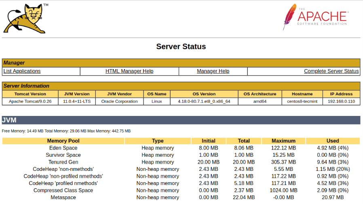Screen dimensions: 363x204
Task: Select the Linux OS name cell
Action: click(157, 101)
